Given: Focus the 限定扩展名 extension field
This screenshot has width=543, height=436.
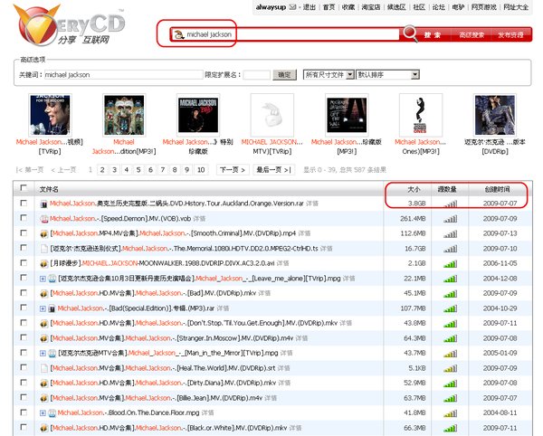Looking at the screenshot, I should tap(257, 75).
